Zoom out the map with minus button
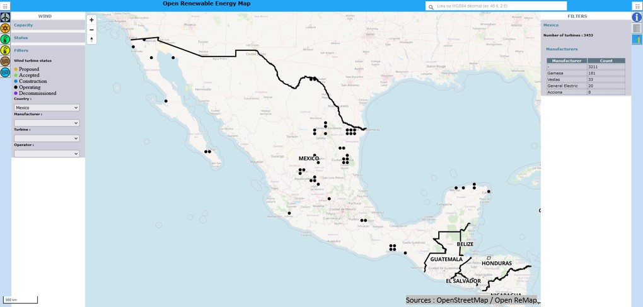Image resolution: width=643 pixels, height=307 pixels. (91, 30)
